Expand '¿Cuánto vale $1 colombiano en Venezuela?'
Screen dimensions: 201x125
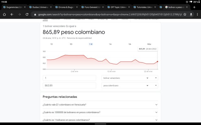pos(100,105)
